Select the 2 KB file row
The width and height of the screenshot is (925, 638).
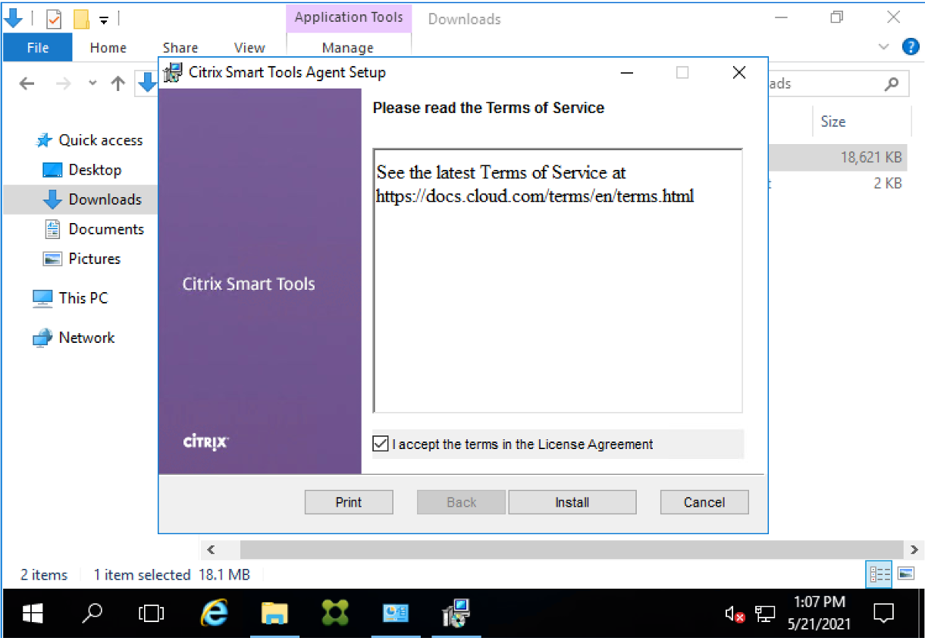[839, 184]
